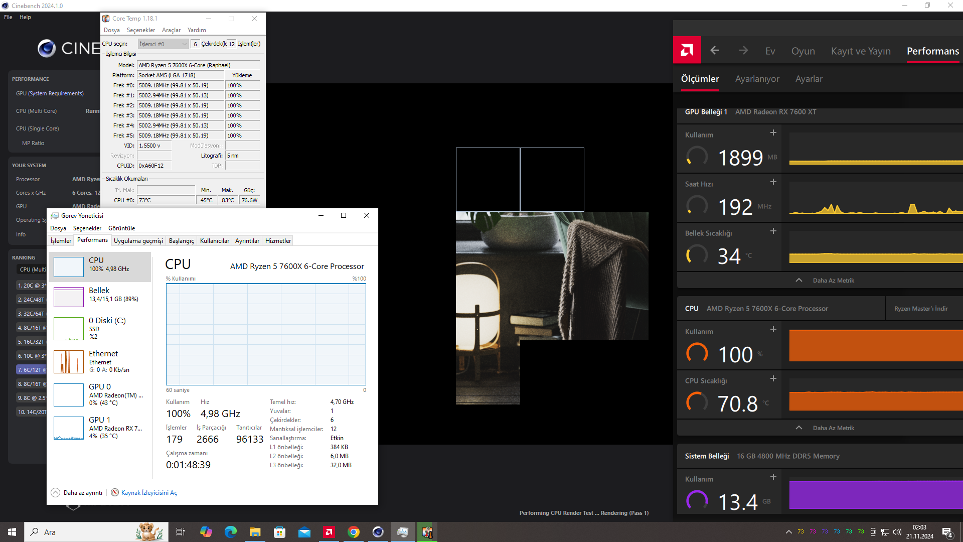The width and height of the screenshot is (963, 542).
Task: Switch to Core Temp taskbar icon
Action: [427, 532]
